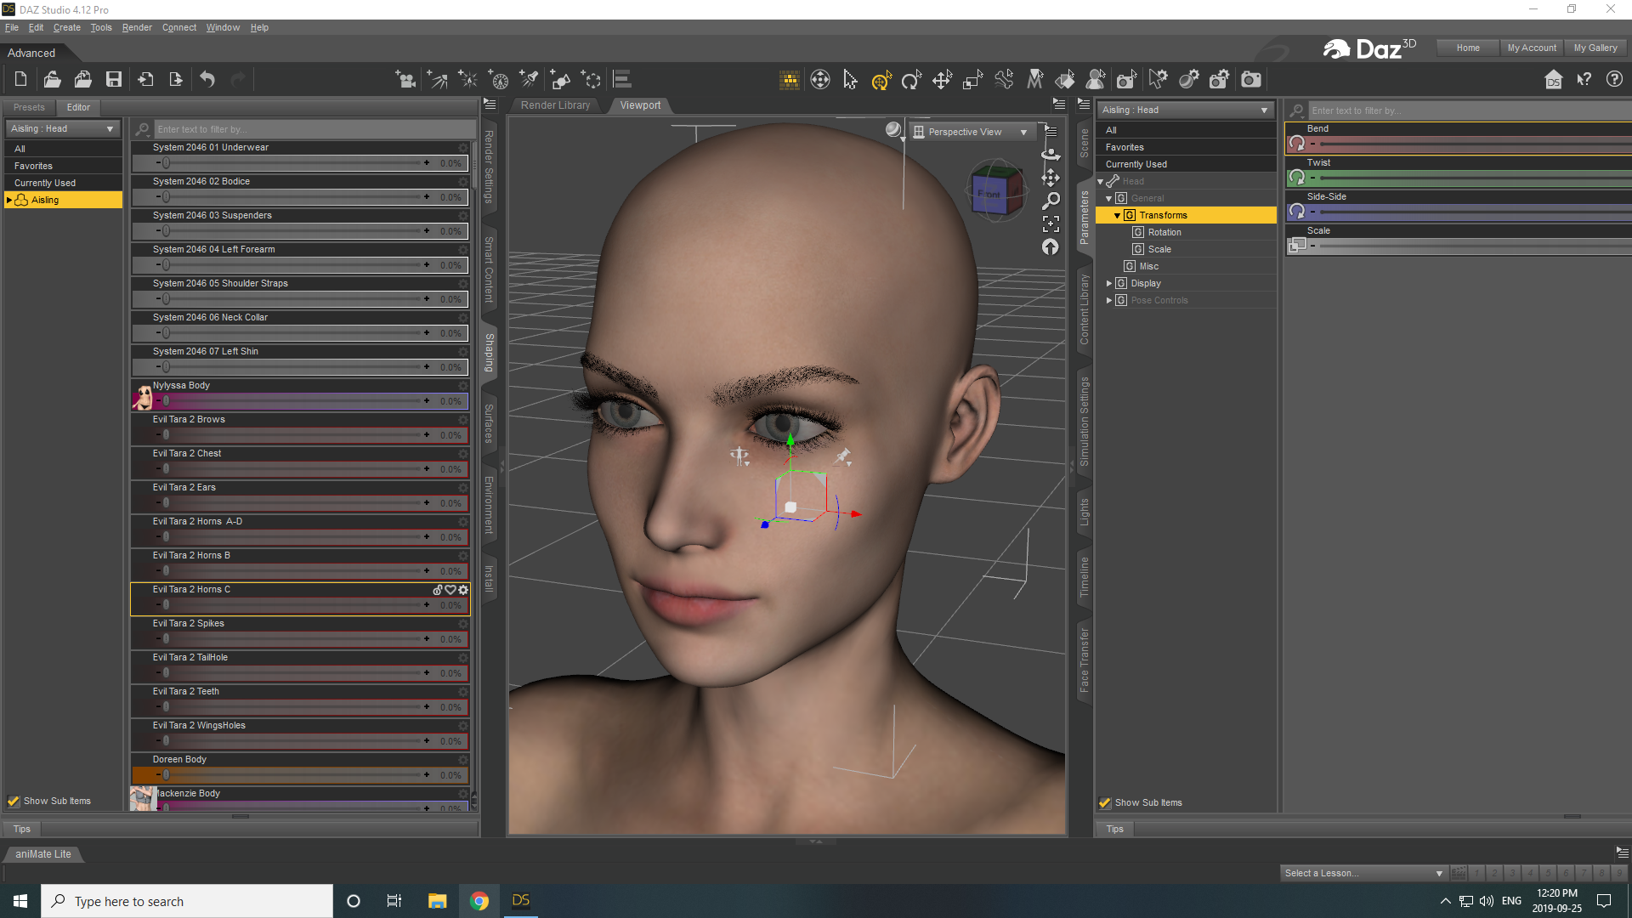Toggle Show Sub Items in the Parameters panel
The image size is (1632, 918).
tap(1105, 802)
